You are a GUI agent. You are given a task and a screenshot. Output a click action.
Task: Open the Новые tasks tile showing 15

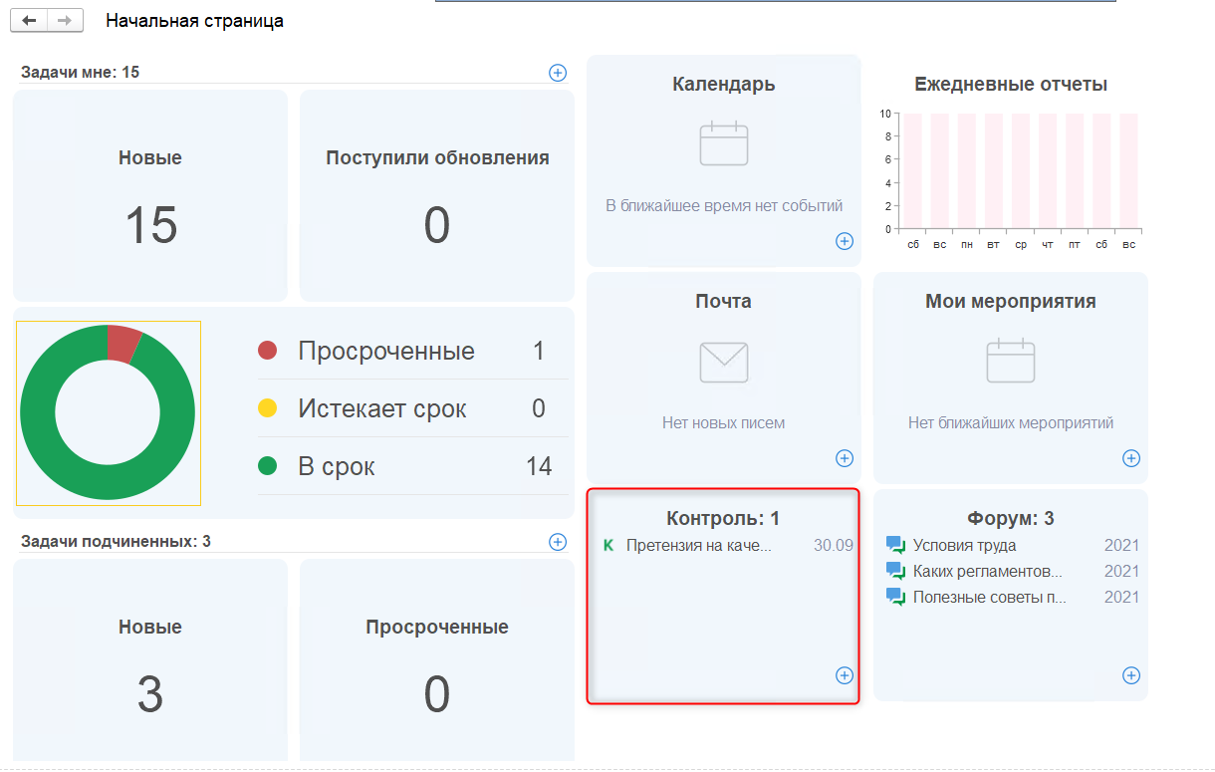pos(150,196)
